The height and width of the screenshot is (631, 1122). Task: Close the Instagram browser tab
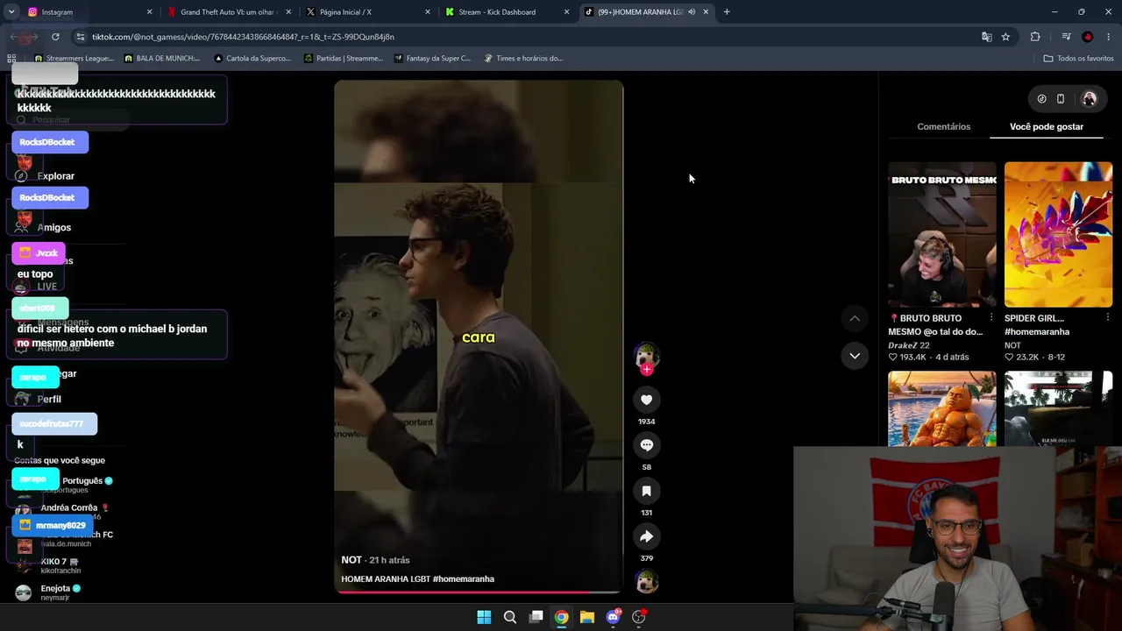point(149,12)
